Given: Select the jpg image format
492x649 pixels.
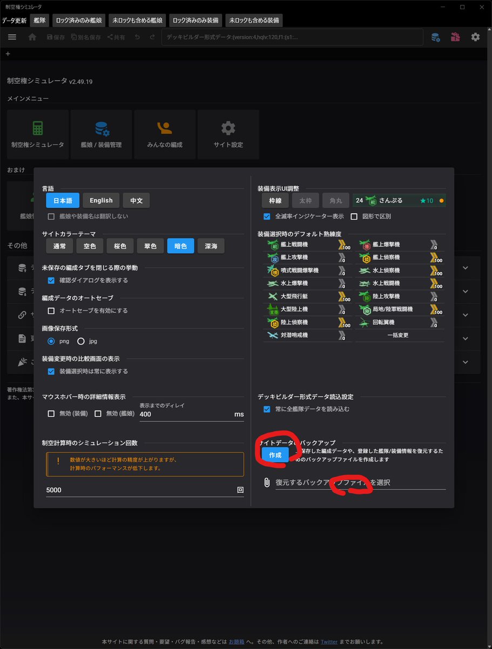Looking at the screenshot, I should click(81, 341).
